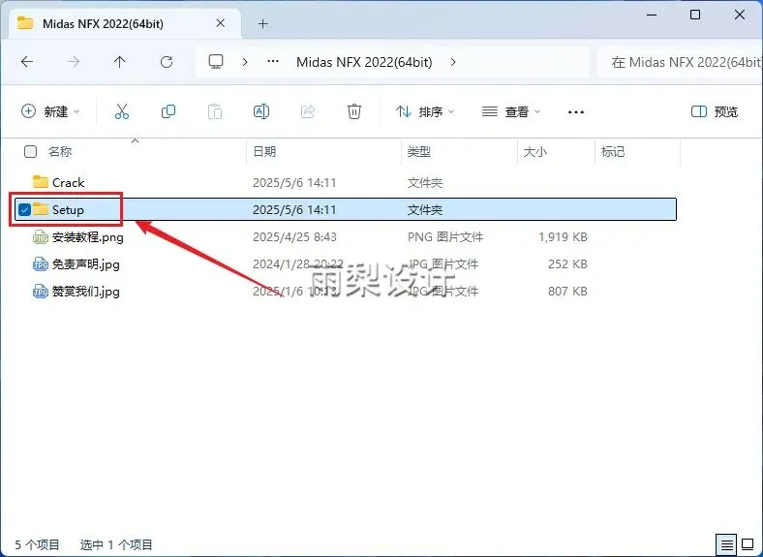Image resolution: width=763 pixels, height=557 pixels.
Task: Click the JPG icon of 免责声明.jpg
Action: pyautogui.click(x=41, y=264)
